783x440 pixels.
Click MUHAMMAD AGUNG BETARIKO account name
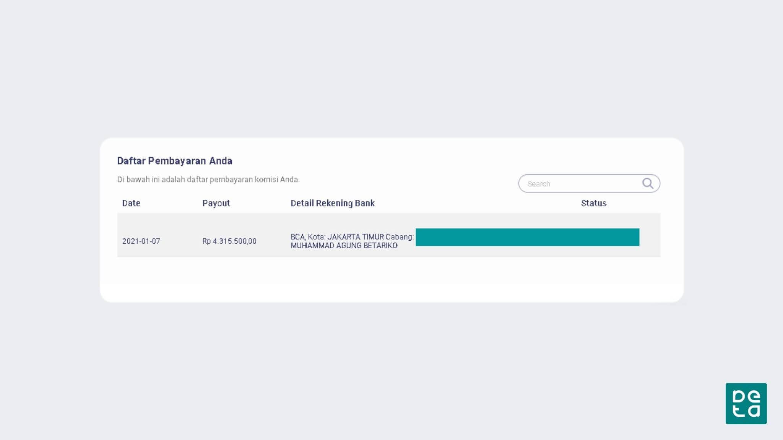(x=344, y=246)
